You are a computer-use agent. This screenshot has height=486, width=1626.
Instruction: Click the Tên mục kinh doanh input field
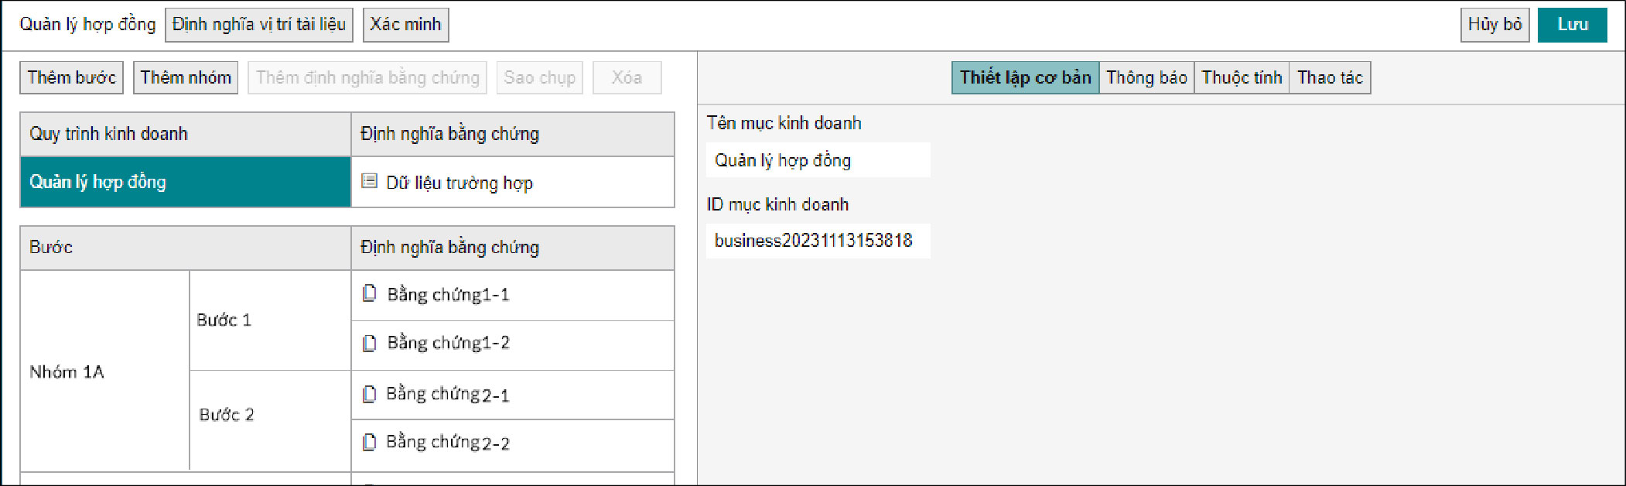click(x=818, y=160)
